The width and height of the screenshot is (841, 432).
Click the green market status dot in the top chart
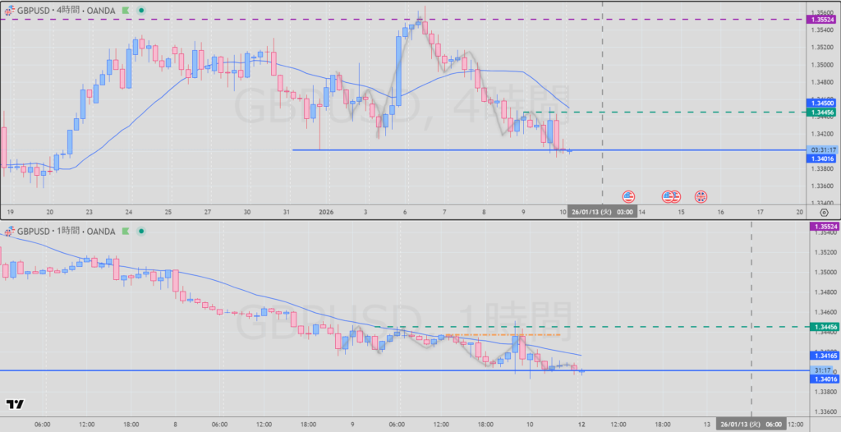[141, 10]
